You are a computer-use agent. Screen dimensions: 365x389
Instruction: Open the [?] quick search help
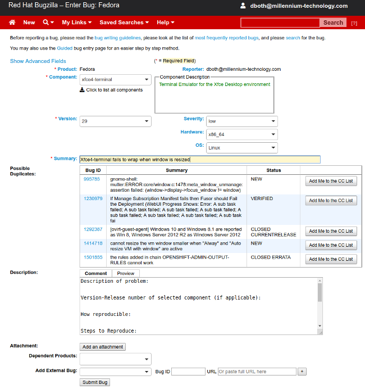pos(354,23)
